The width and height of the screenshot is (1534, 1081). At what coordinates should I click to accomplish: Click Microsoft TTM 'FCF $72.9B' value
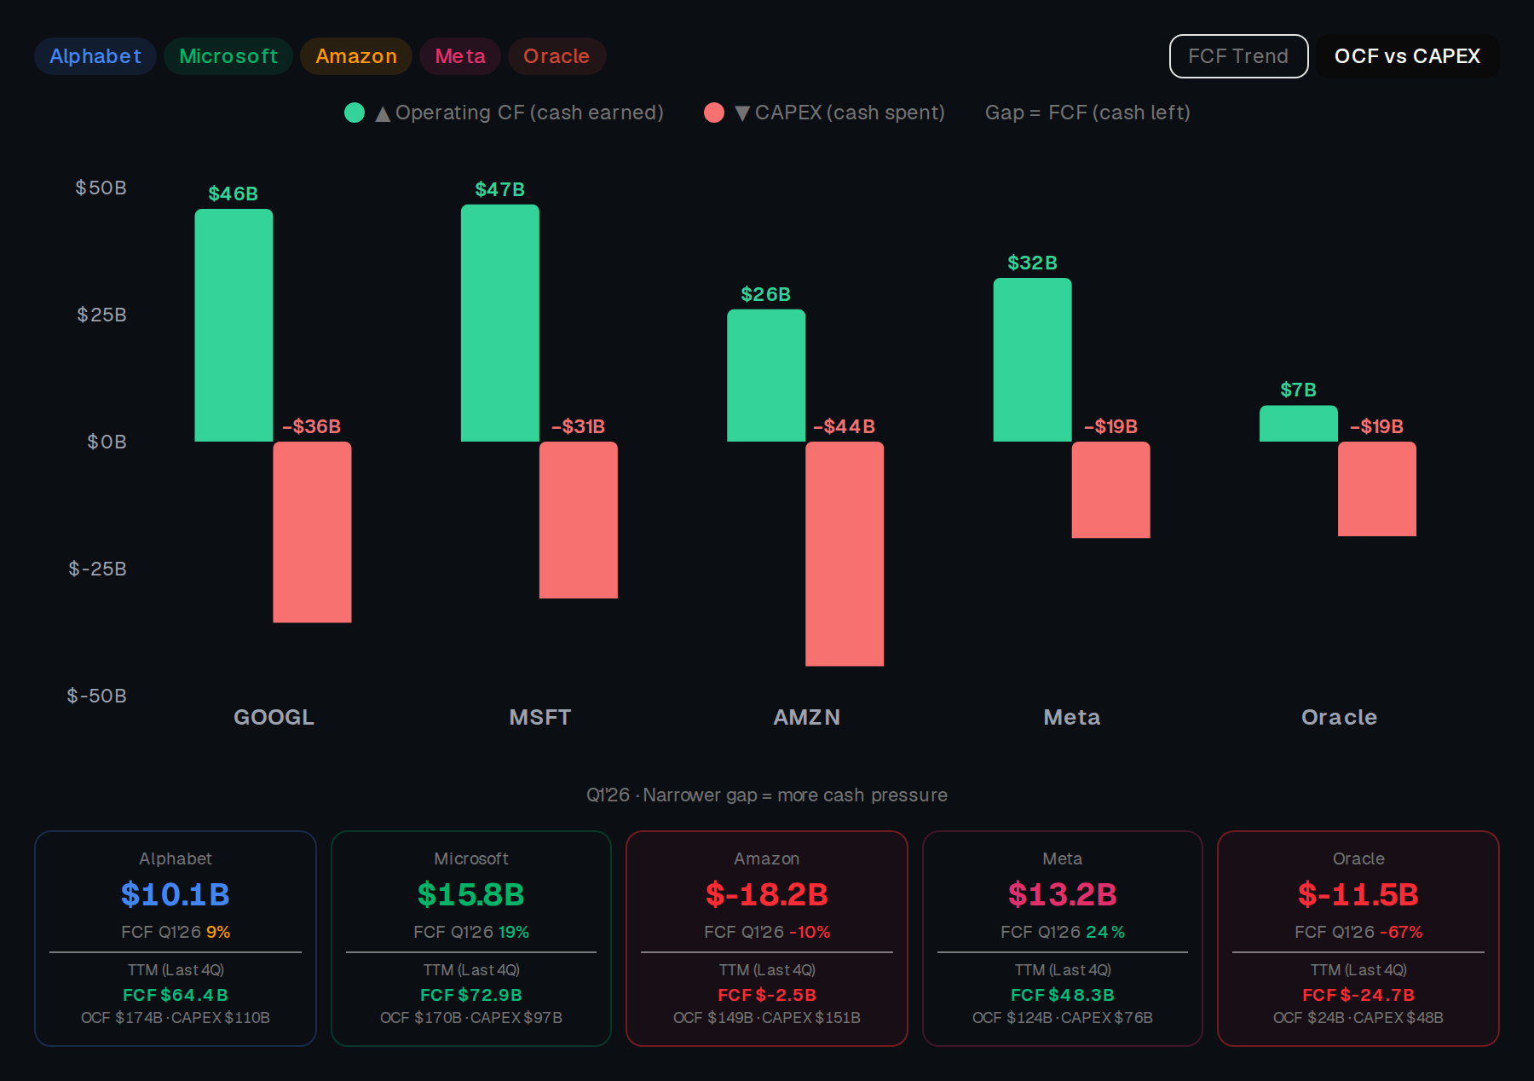click(x=471, y=995)
